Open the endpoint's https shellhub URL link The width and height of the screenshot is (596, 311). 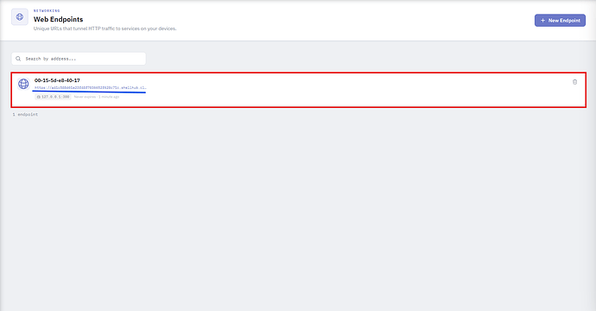point(90,88)
